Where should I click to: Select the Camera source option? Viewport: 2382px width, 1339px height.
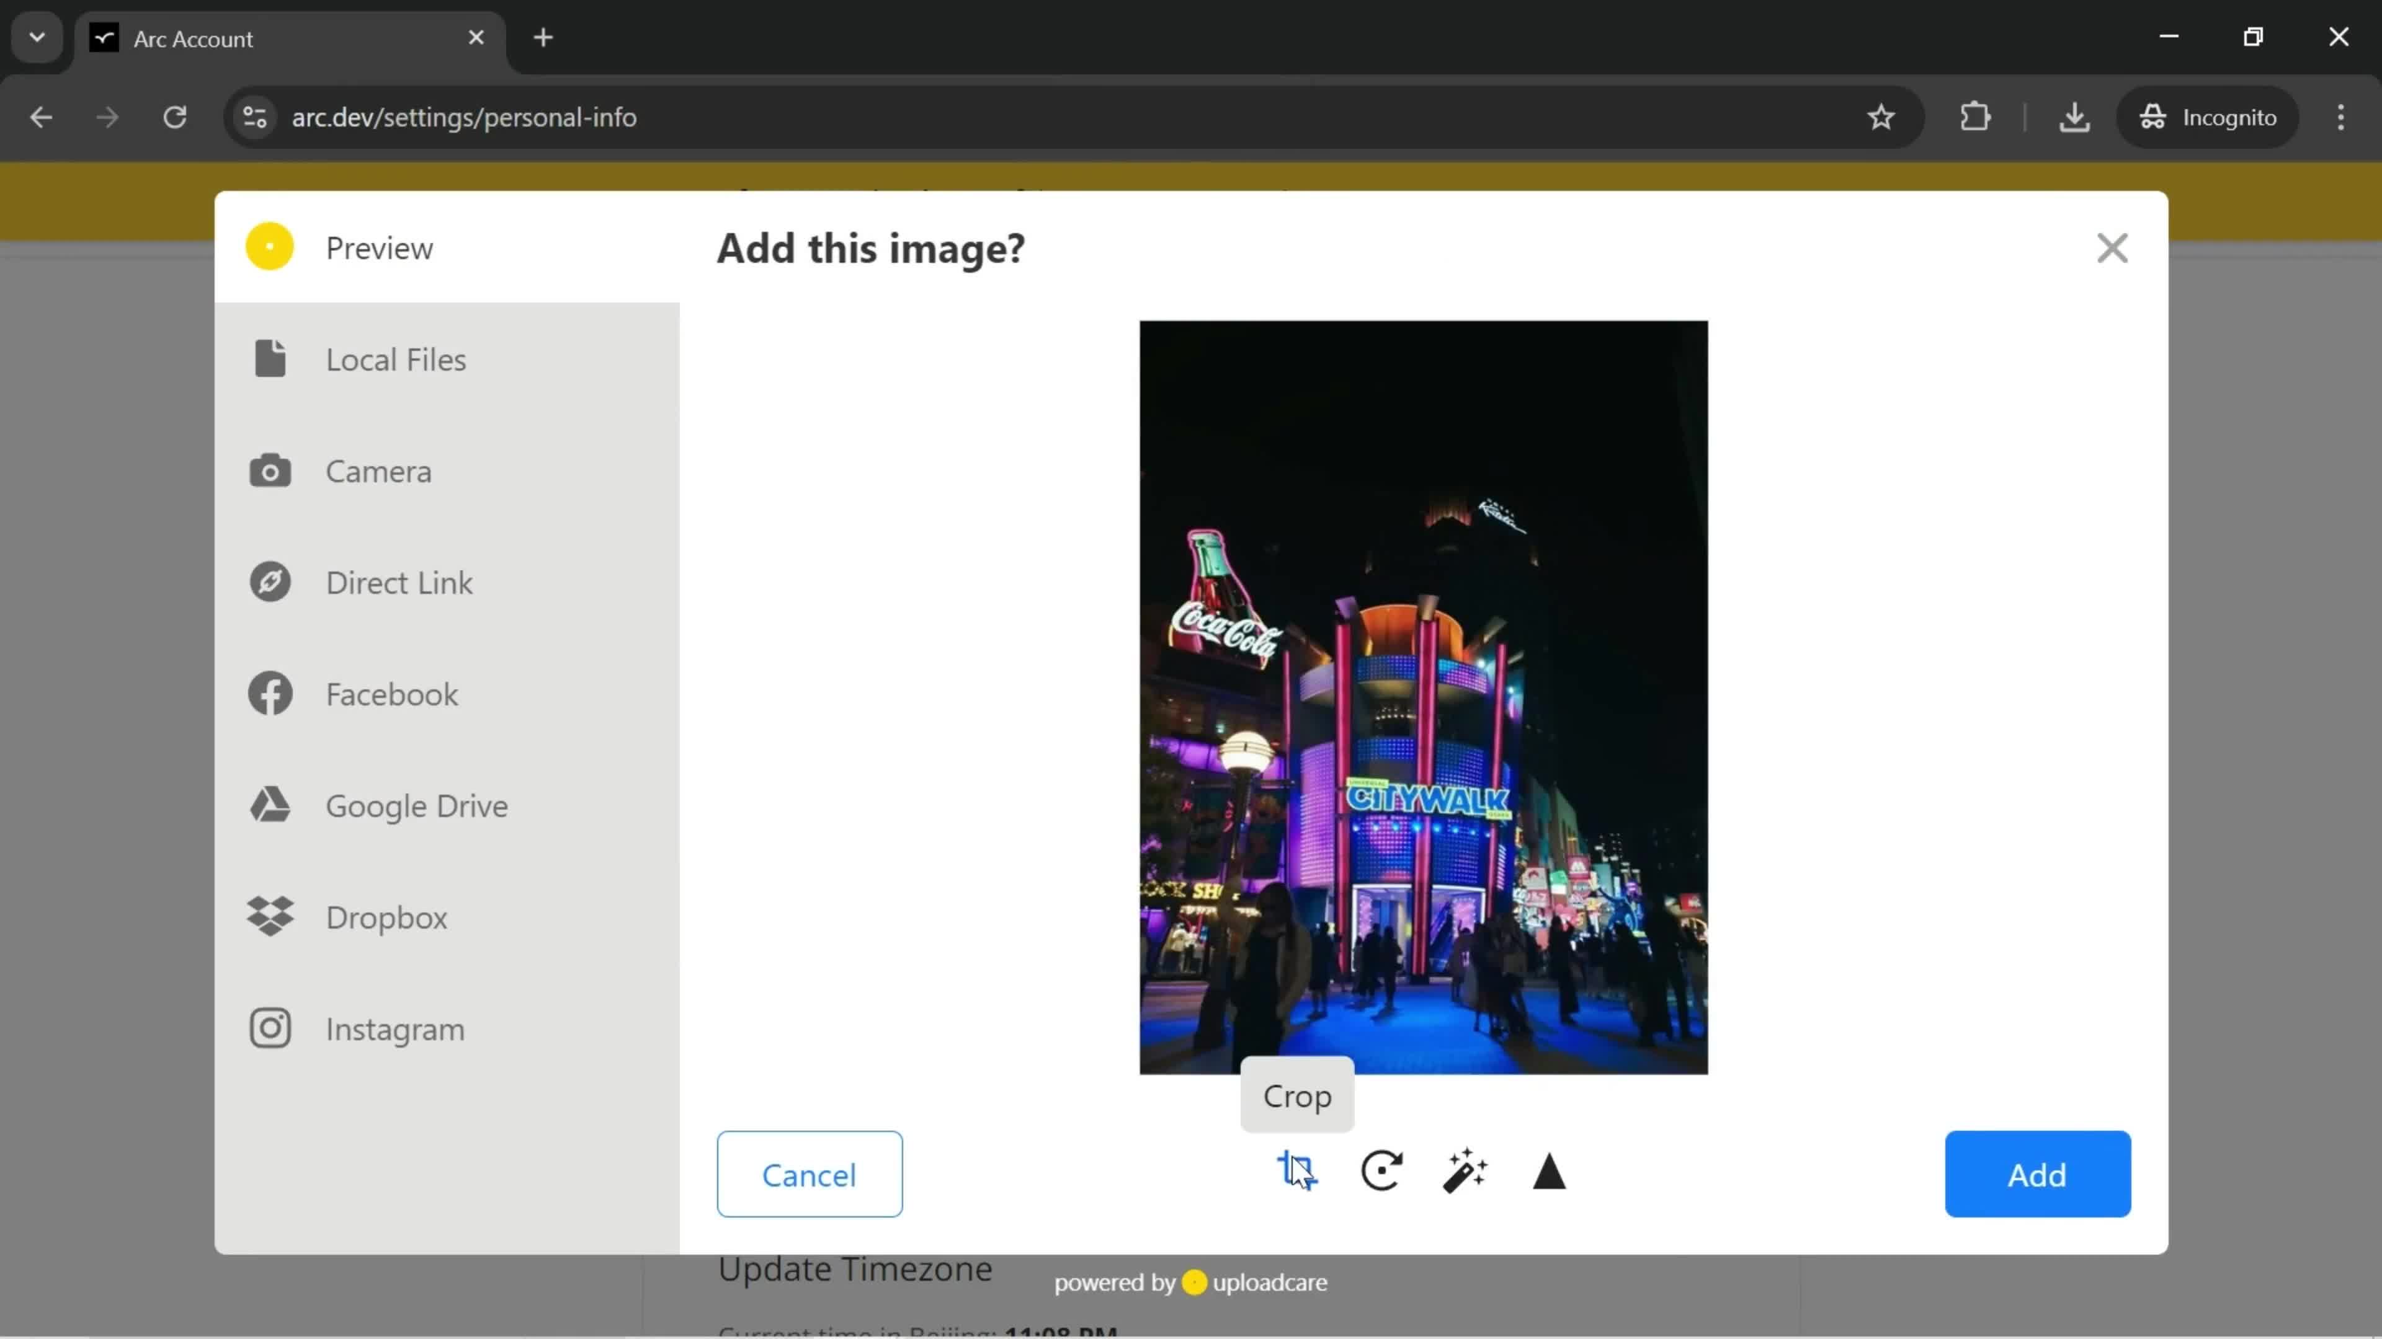coord(378,471)
